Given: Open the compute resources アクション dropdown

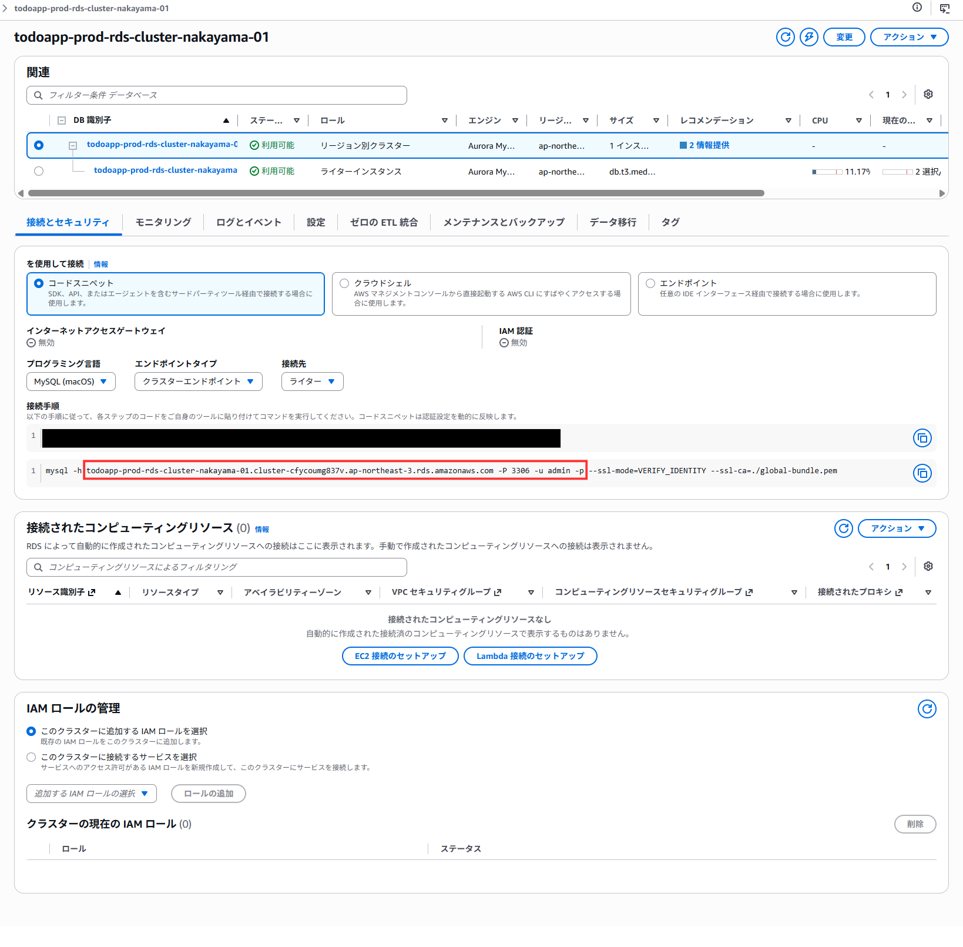Looking at the screenshot, I should [x=897, y=528].
